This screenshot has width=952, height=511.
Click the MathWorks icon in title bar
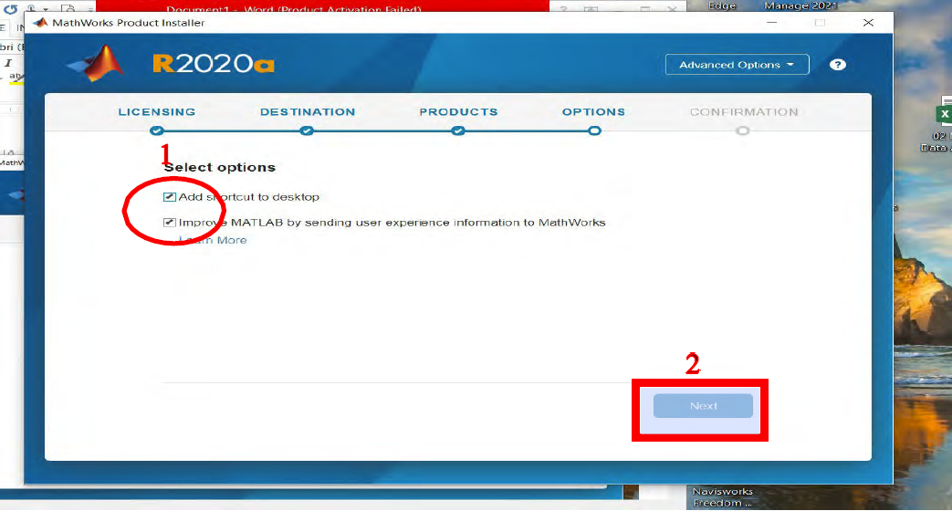pyautogui.click(x=40, y=23)
